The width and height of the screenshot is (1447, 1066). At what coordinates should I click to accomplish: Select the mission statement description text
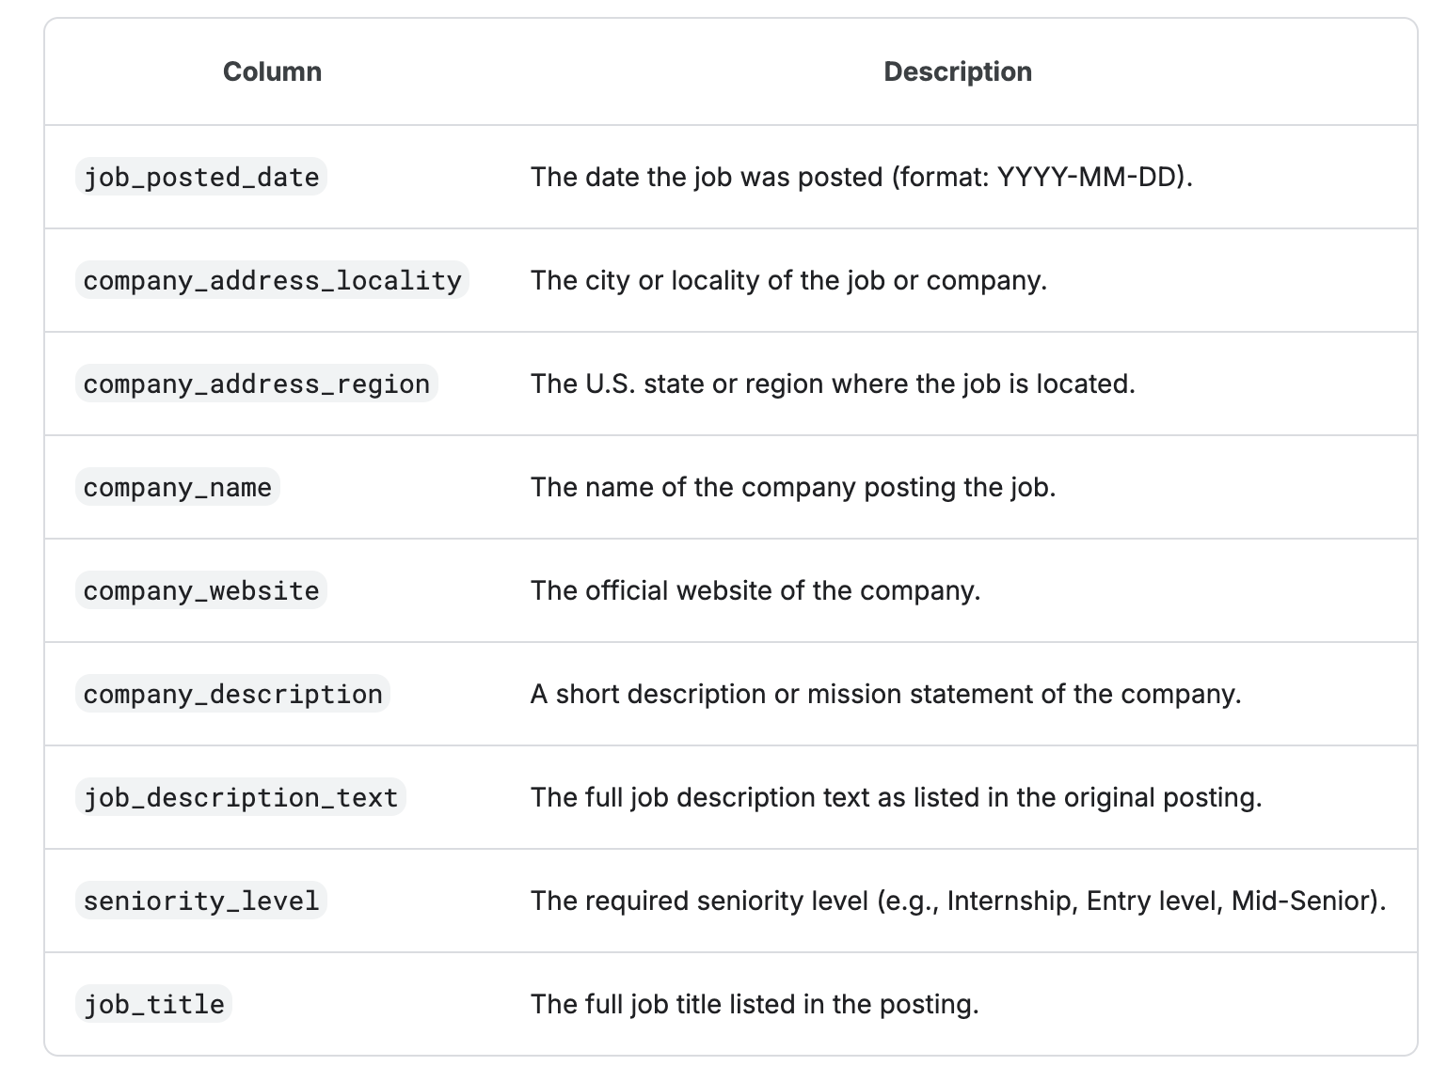click(x=886, y=694)
